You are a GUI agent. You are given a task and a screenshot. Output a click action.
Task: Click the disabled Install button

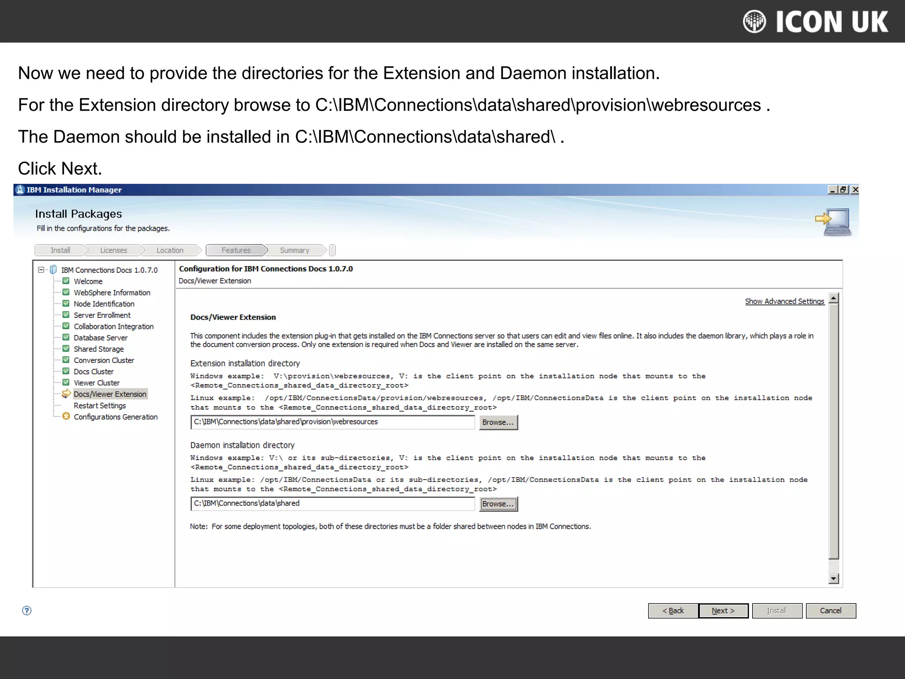pyautogui.click(x=777, y=610)
